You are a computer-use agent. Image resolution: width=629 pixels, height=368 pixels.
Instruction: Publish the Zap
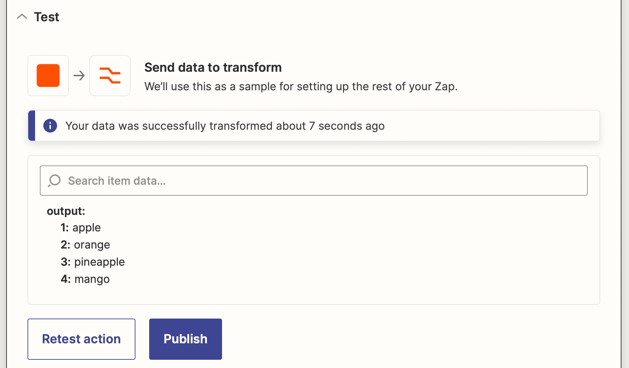185,339
